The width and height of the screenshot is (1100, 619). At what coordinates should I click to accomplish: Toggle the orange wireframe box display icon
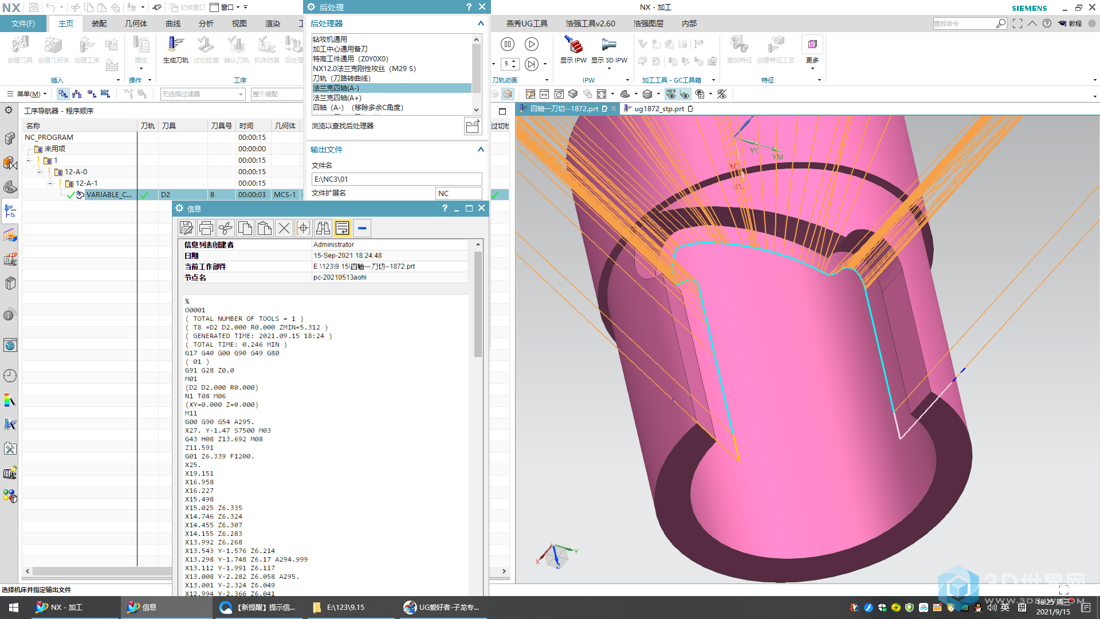[x=508, y=94]
